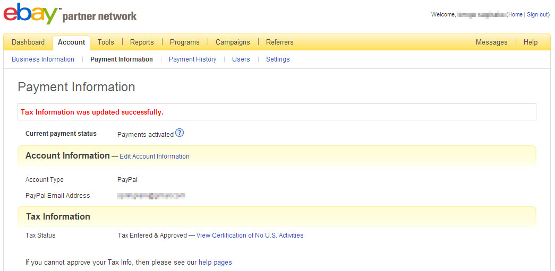Click the 'PayPal Email Address' label
This screenshot has height=271, width=555.
click(58, 196)
